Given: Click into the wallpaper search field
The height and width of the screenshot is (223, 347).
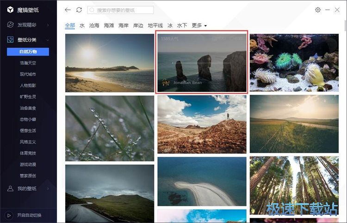Looking at the screenshot, I should 120,10.
